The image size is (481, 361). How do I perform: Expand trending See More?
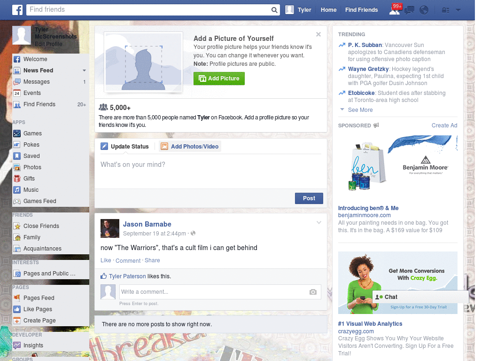[x=360, y=110]
